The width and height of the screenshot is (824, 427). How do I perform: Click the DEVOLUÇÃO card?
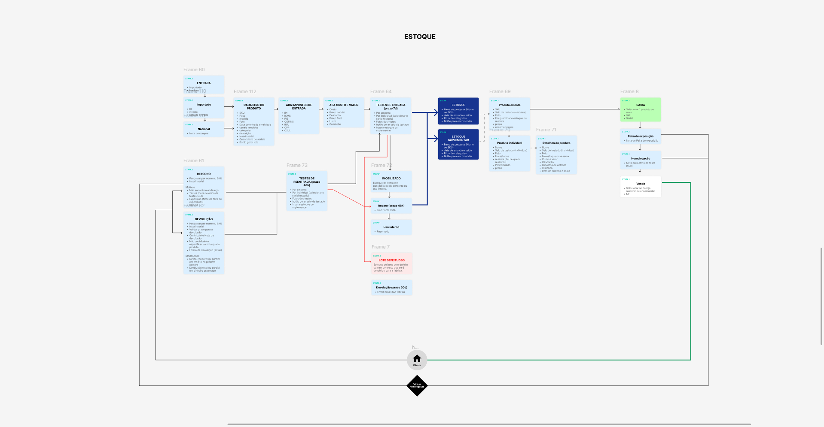(204, 242)
